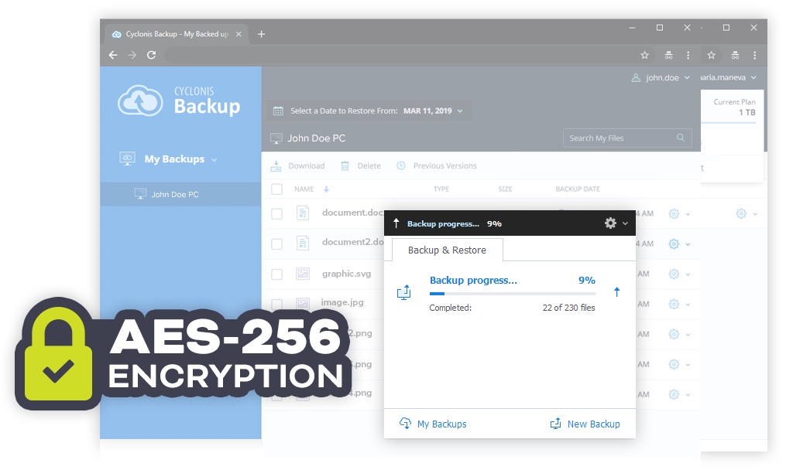786x470 pixels.
Task: Click the browser reload icon
Action: pos(152,55)
